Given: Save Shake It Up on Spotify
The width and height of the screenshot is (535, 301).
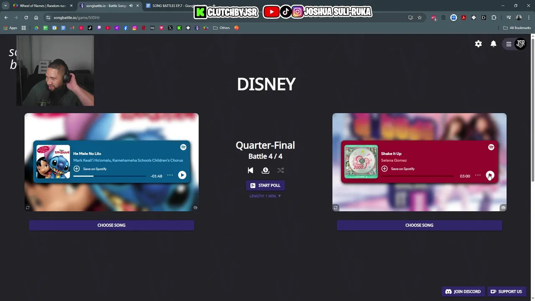Looking at the screenshot, I should click(x=398, y=169).
